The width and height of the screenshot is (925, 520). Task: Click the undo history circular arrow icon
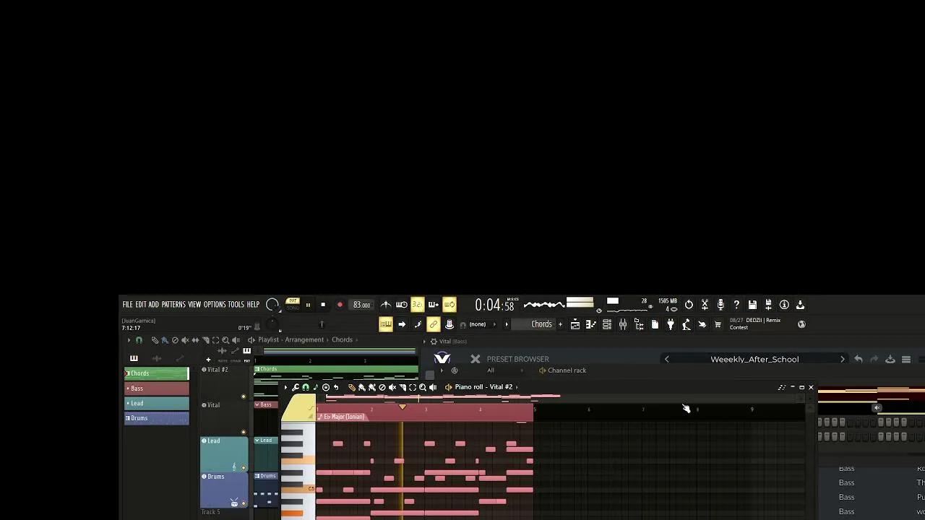click(x=689, y=305)
